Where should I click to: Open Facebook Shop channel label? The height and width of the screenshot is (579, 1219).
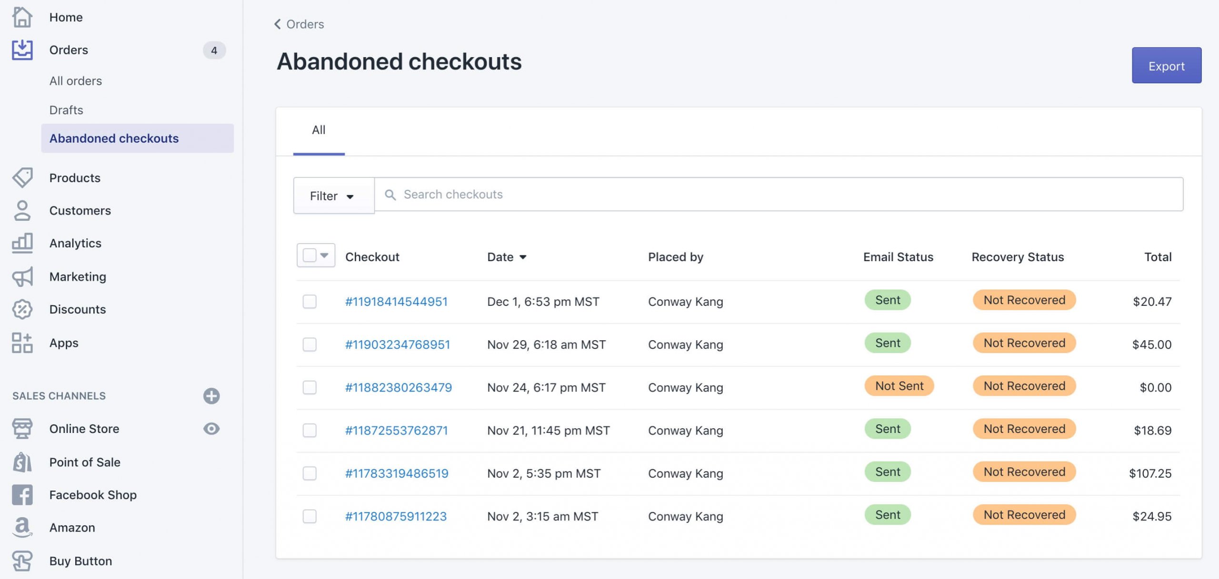93,495
